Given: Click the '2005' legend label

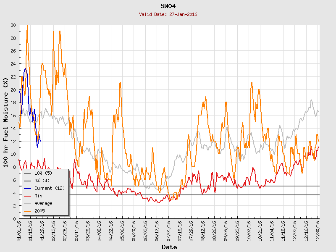Looking at the screenshot, I should (40, 211).
